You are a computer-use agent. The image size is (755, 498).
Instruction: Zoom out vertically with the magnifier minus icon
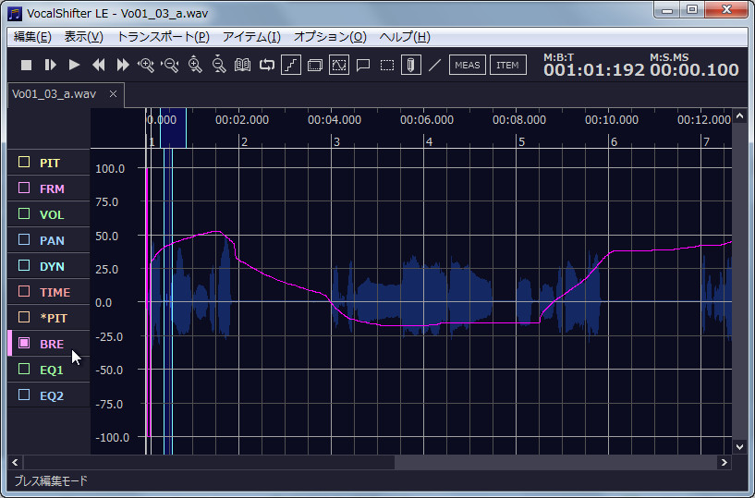point(219,65)
